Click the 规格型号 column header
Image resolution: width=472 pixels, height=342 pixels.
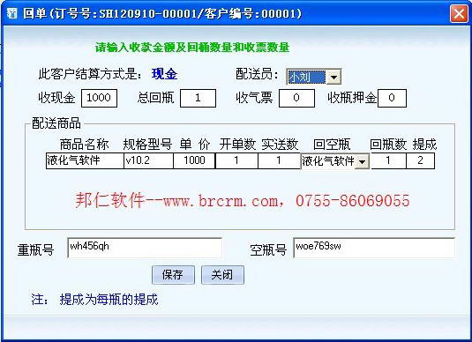pos(147,145)
